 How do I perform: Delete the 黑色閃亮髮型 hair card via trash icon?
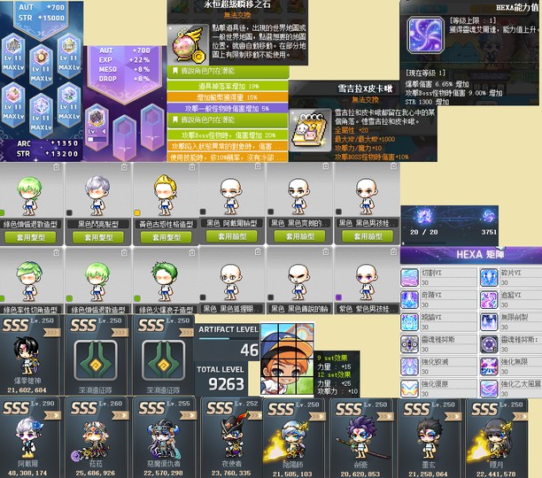(125, 167)
